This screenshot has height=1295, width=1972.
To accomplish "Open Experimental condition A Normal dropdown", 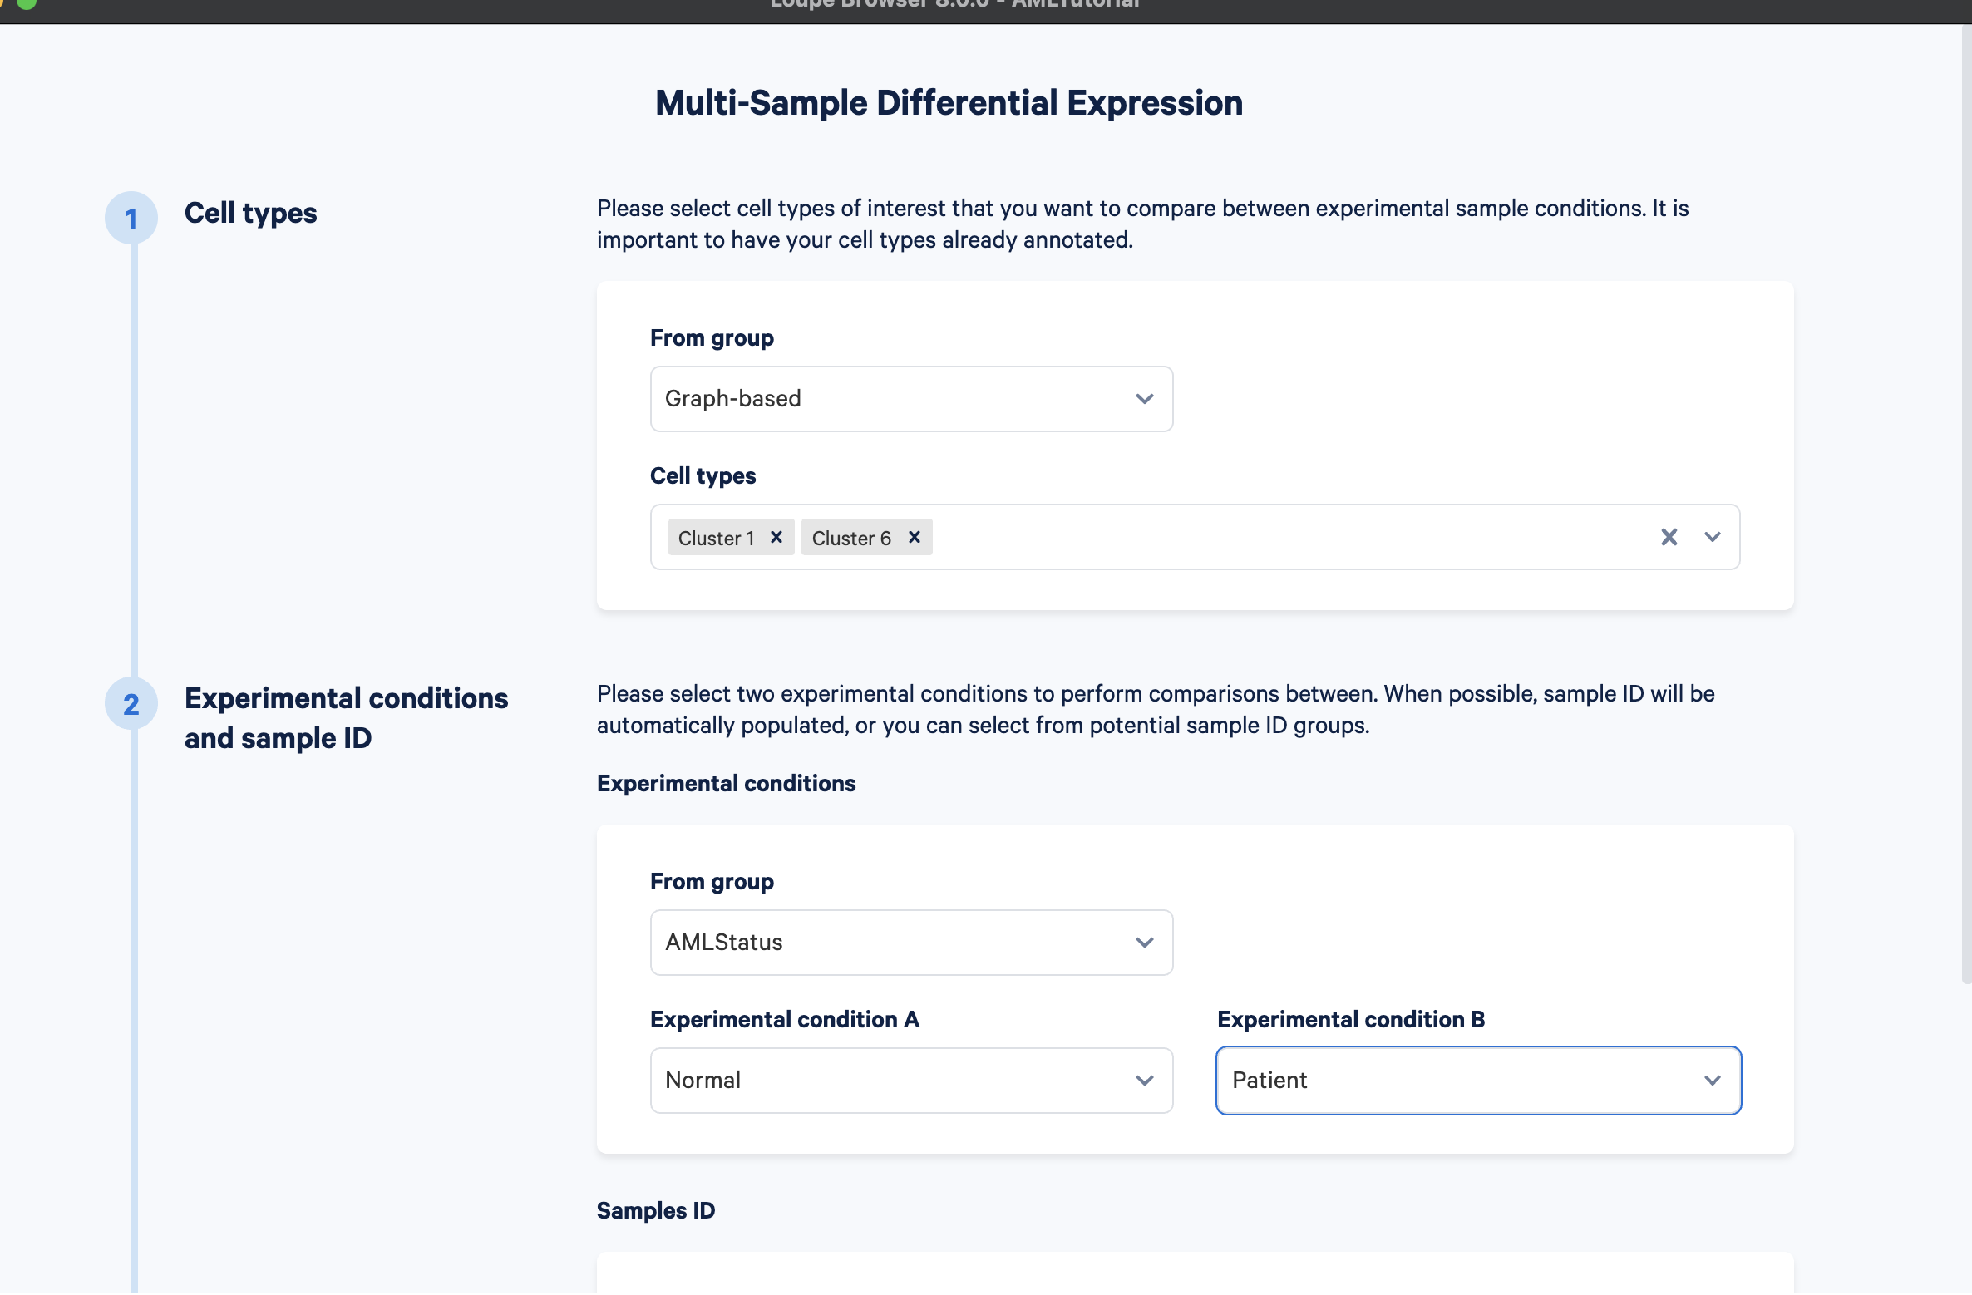I will pos(911,1081).
